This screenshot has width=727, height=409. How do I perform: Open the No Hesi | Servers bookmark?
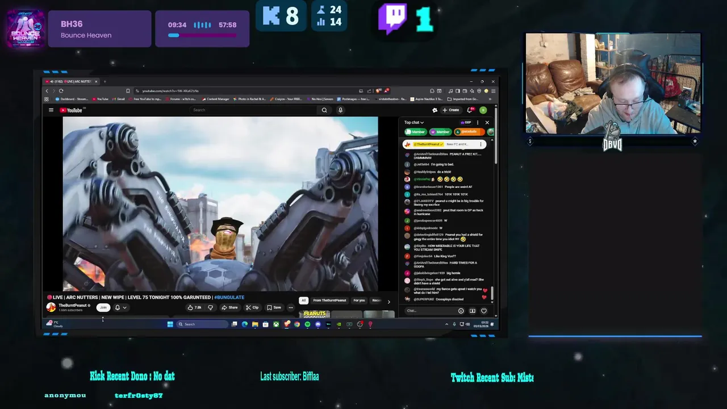[320, 99]
